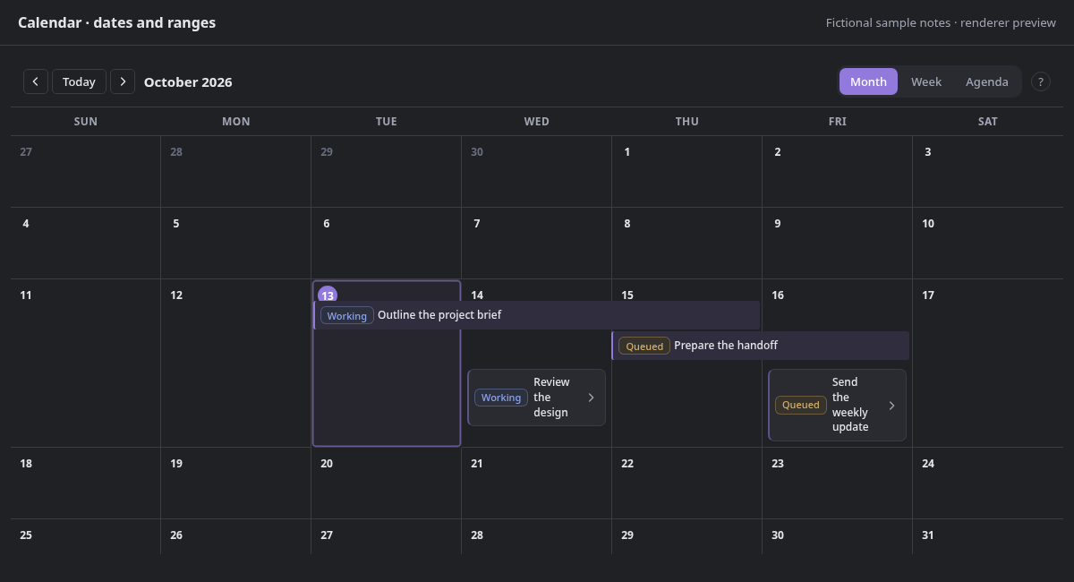The image size is (1074, 582).
Task: Open the Outline the project brief event
Action: 536,315
